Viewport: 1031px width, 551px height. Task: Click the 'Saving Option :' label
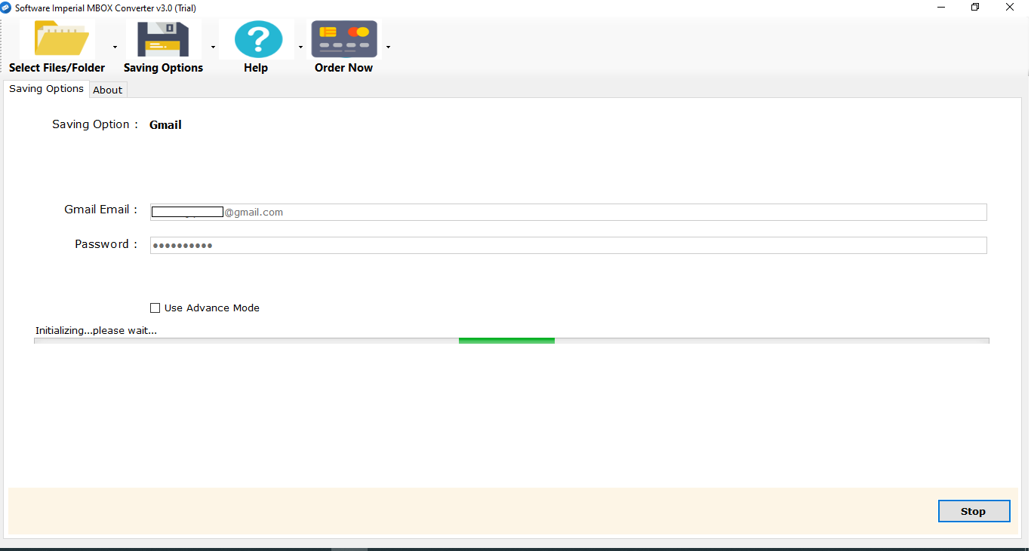click(95, 124)
